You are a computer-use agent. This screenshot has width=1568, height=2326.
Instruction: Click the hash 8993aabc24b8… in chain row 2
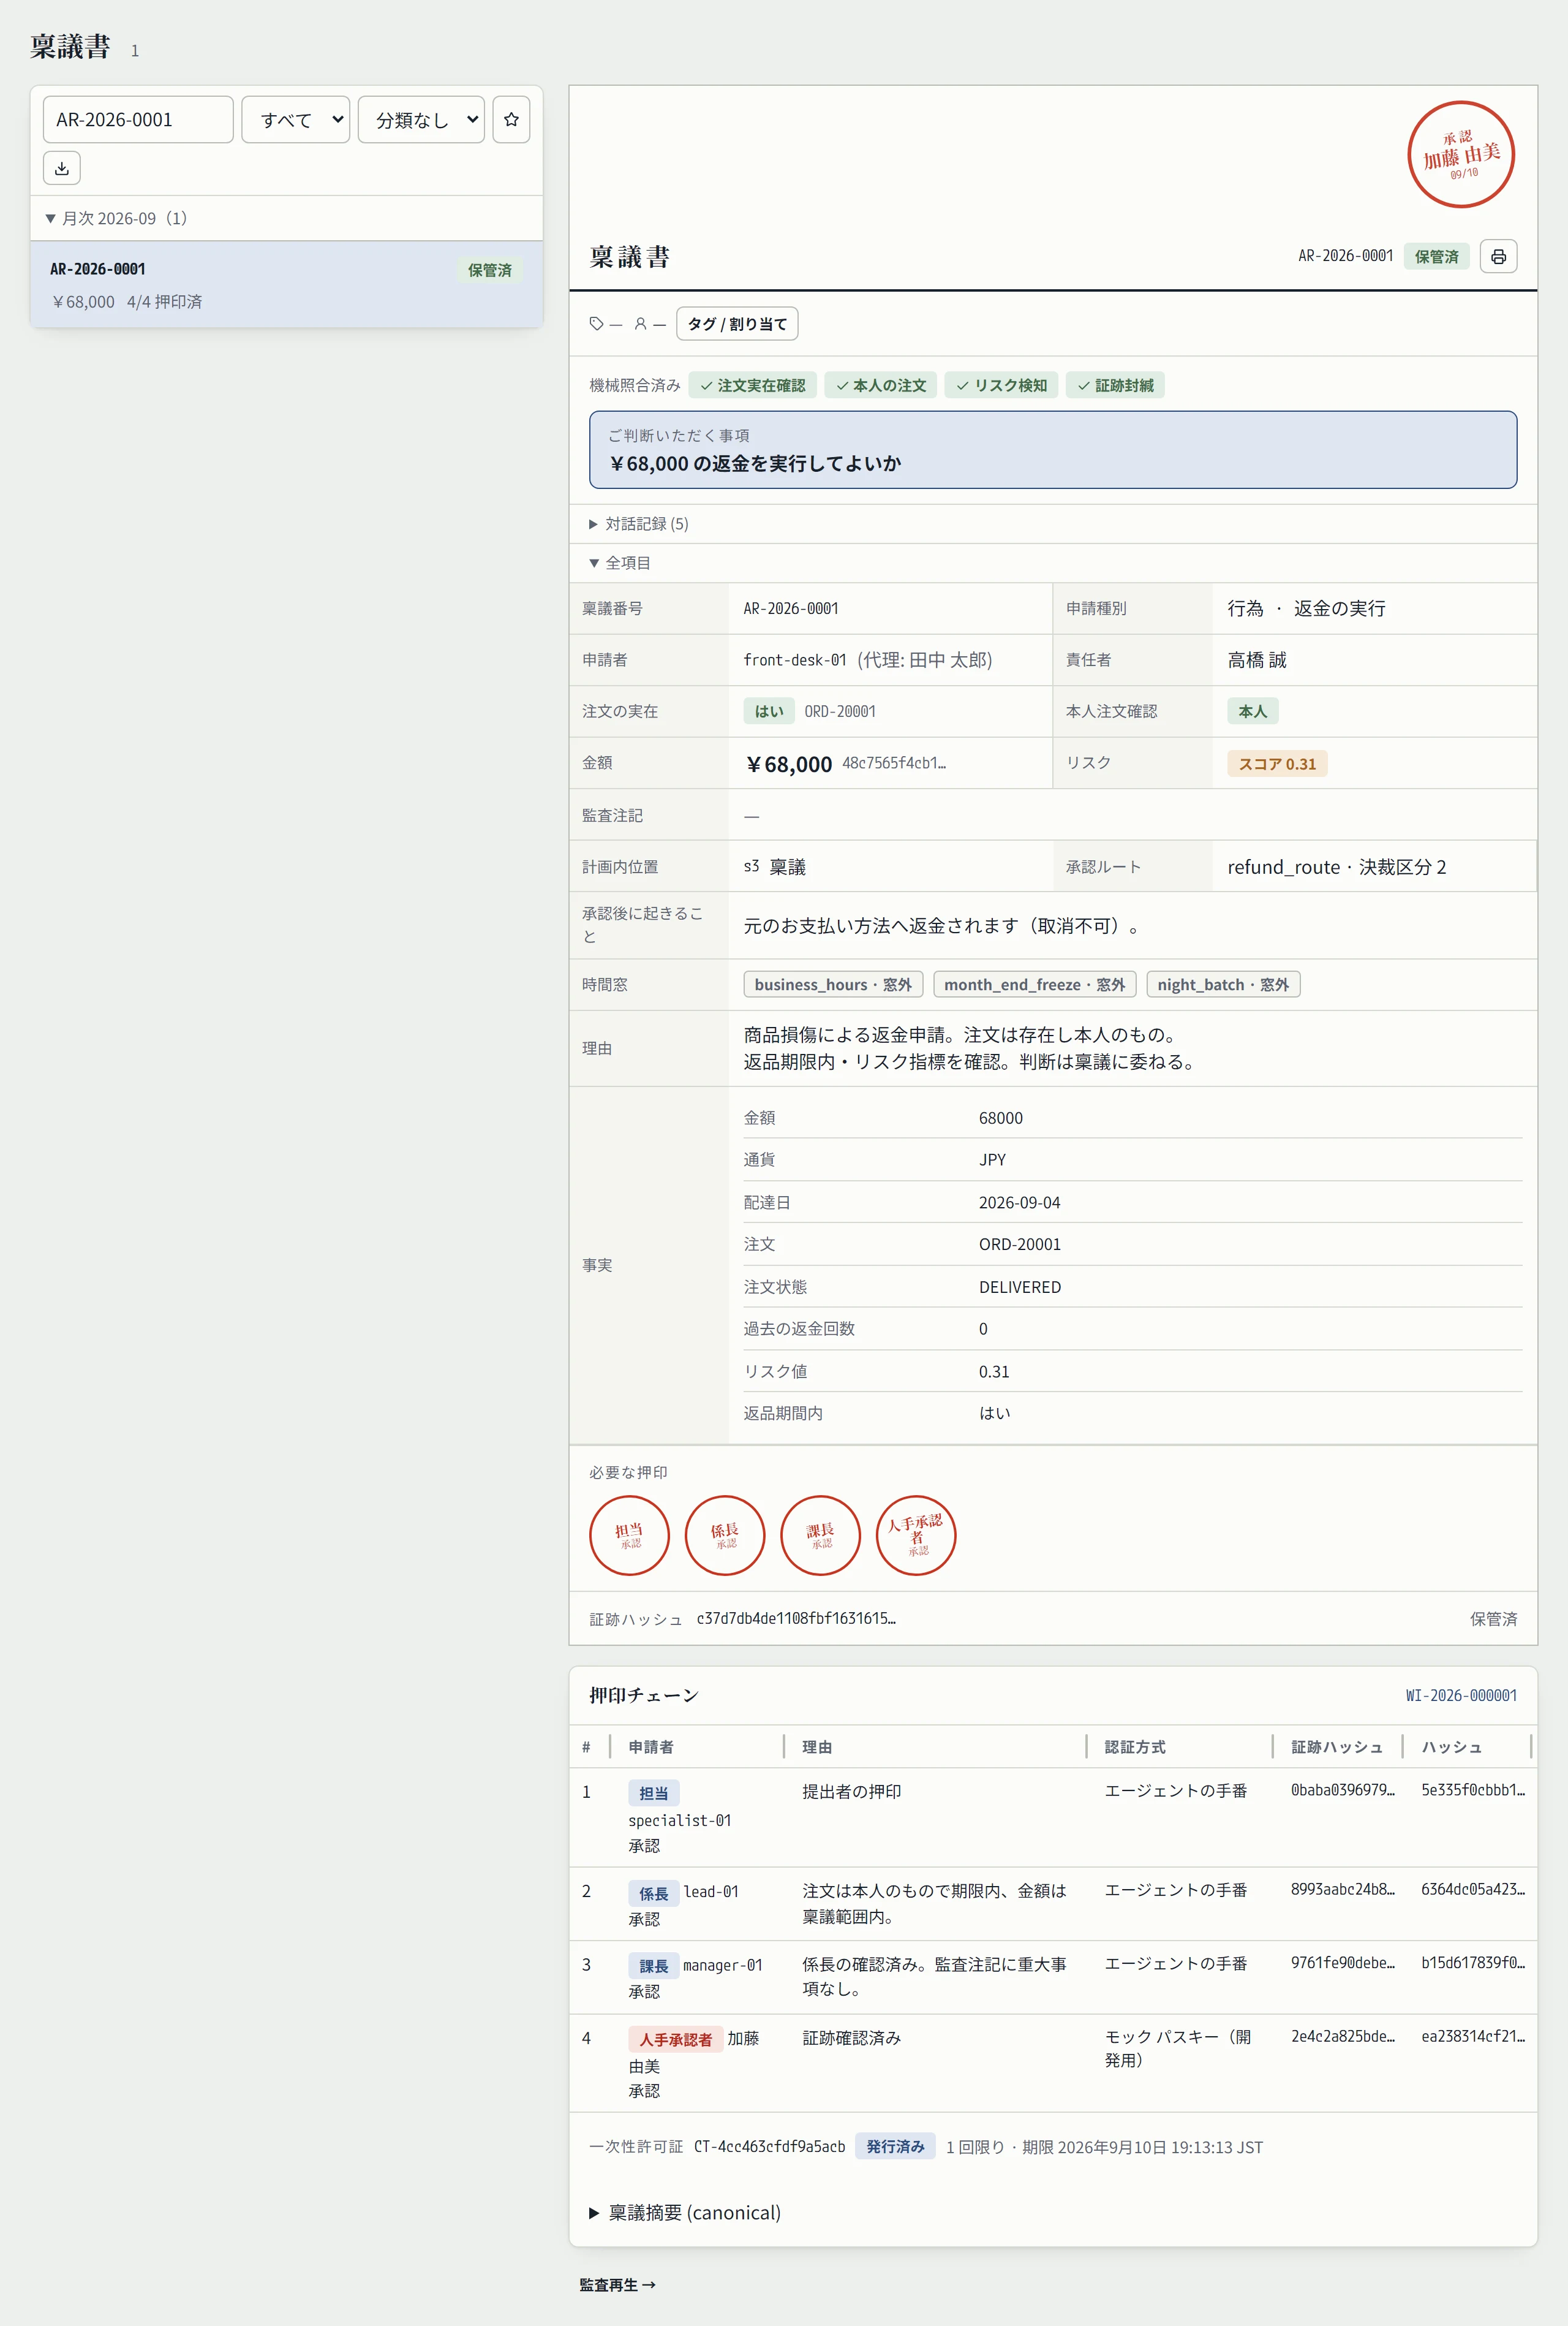(x=1342, y=1889)
